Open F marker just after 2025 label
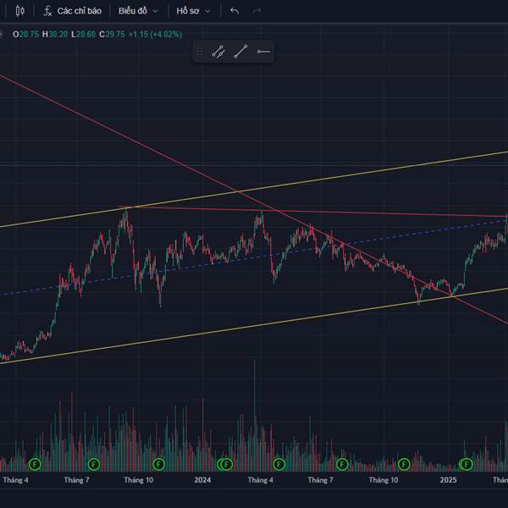Viewport: 508px width, 508px height. point(467,464)
